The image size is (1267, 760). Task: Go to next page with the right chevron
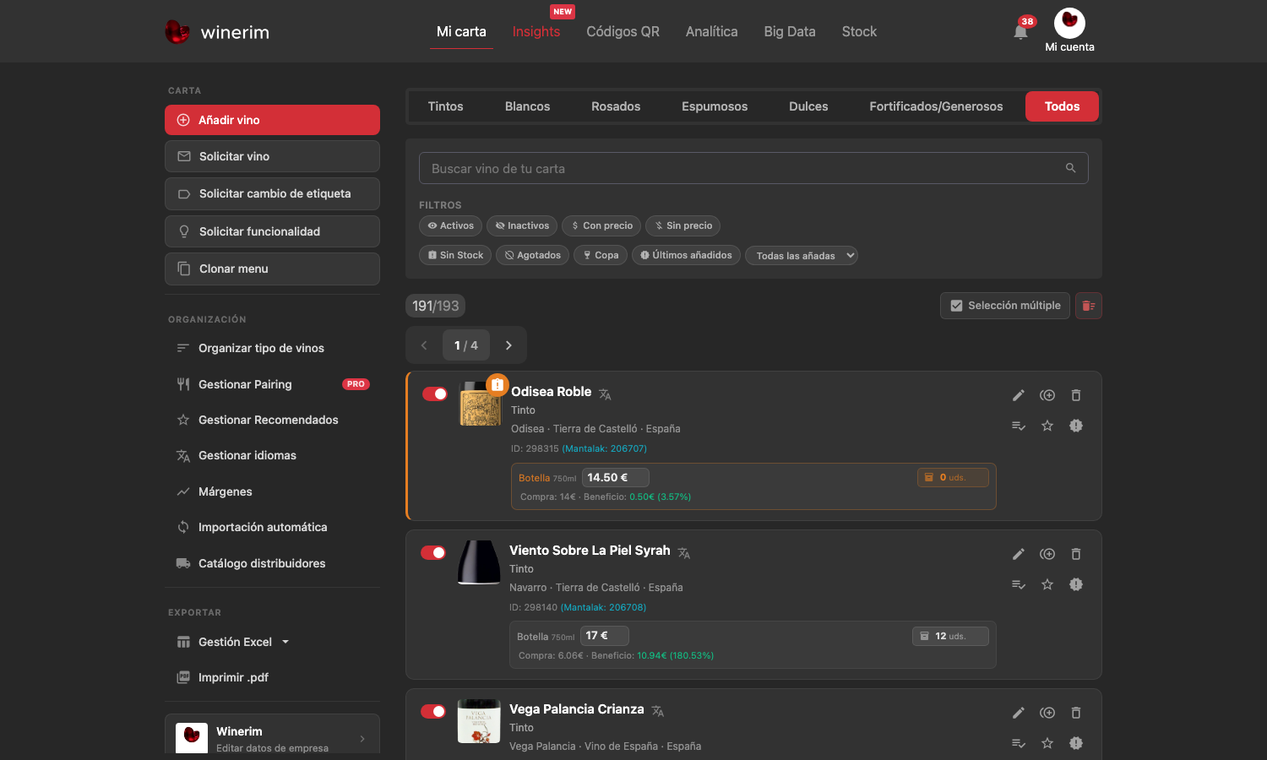(508, 345)
